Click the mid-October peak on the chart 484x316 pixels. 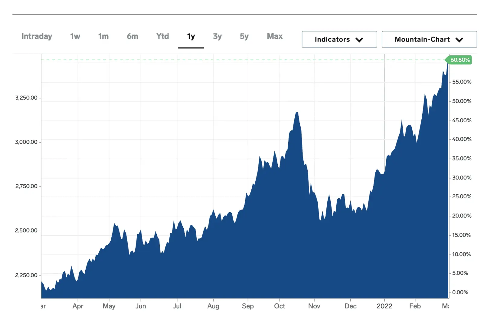pos(297,113)
